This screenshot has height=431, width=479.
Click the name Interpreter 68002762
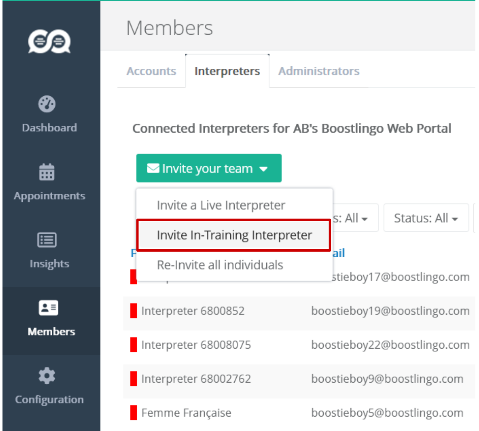[196, 379]
